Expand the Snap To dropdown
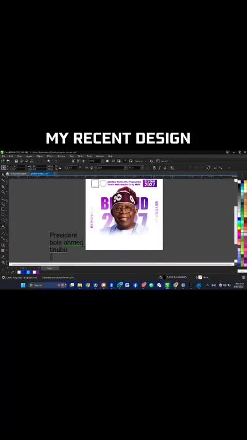The height and width of the screenshot is (440, 247). tap(145, 161)
